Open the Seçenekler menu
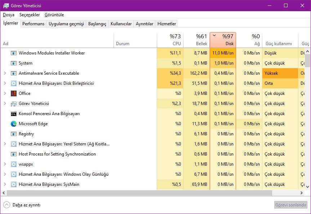 pos(30,15)
